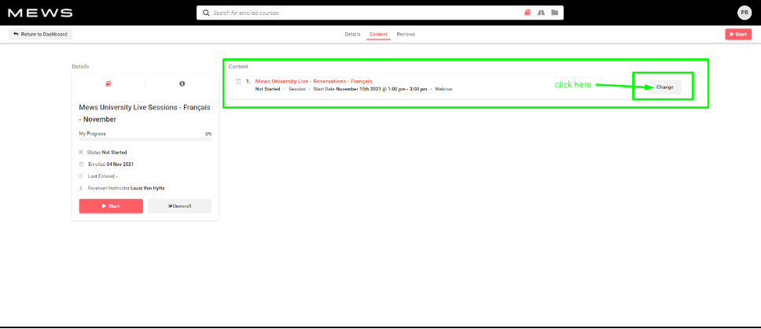Image resolution: width=761 pixels, height=329 pixels.
Task: Click the MEWS logo in the header
Action: click(40, 13)
